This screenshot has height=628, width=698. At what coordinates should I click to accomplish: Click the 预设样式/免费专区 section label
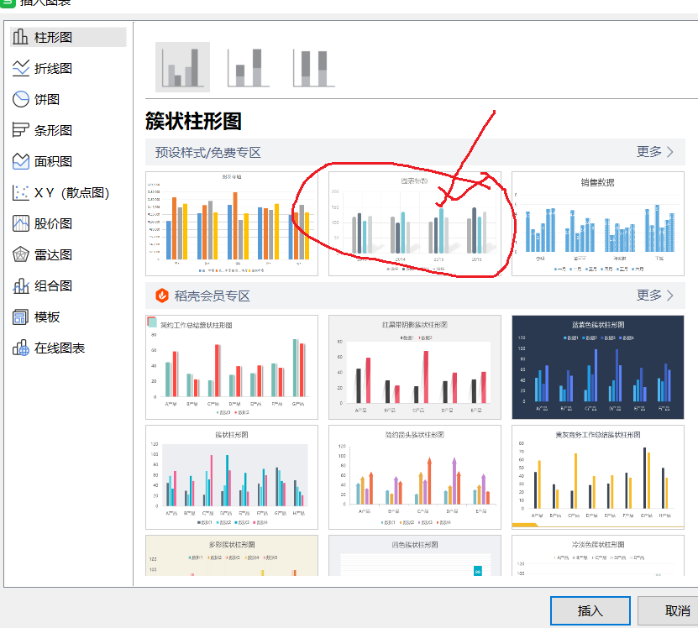point(207,152)
